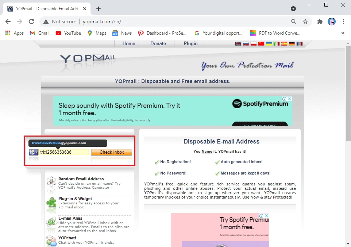The image size is (351, 247).
Task: Open the Your digital opport... bookmark
Action: 219,33
